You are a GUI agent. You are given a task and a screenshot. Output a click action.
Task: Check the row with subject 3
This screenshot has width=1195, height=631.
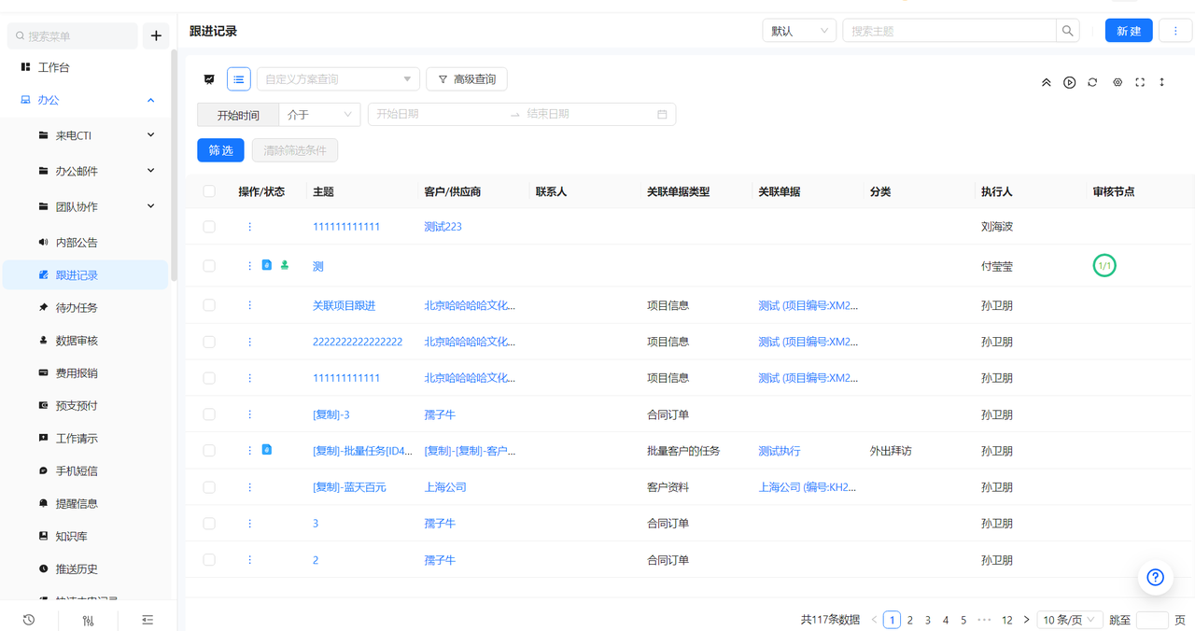pyautogui.click(x=209, y=524)
